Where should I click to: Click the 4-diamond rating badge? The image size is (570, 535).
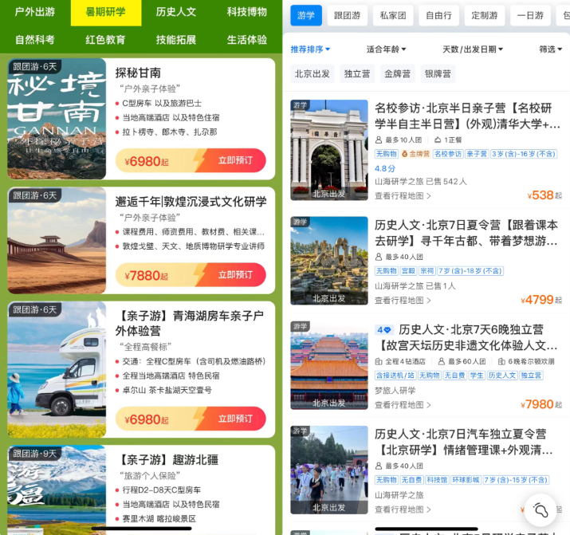[x=384, y=330]
